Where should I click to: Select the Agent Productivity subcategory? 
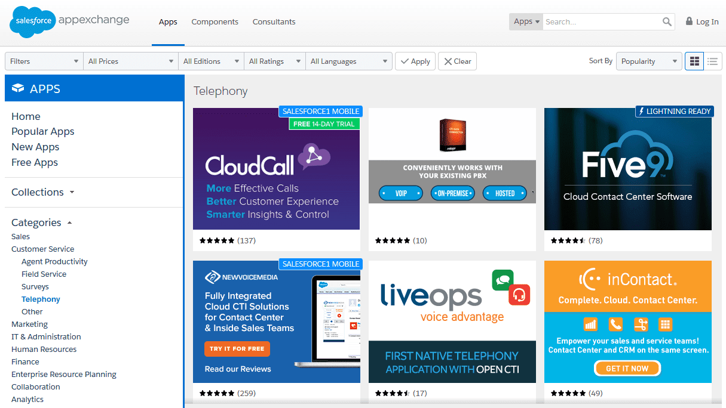(x=54, y=261)
